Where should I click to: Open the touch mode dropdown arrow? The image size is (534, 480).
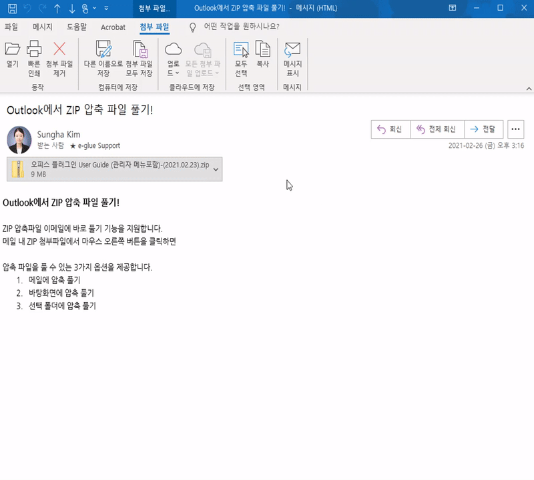coord(94,8)
